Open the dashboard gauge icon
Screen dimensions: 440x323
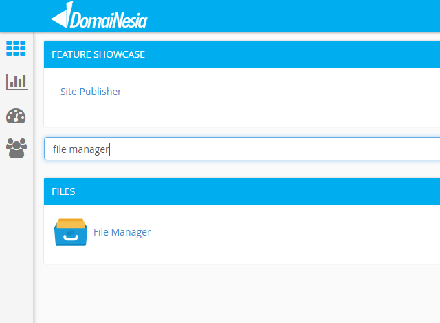pyautogui.click(x=16, y=116)
